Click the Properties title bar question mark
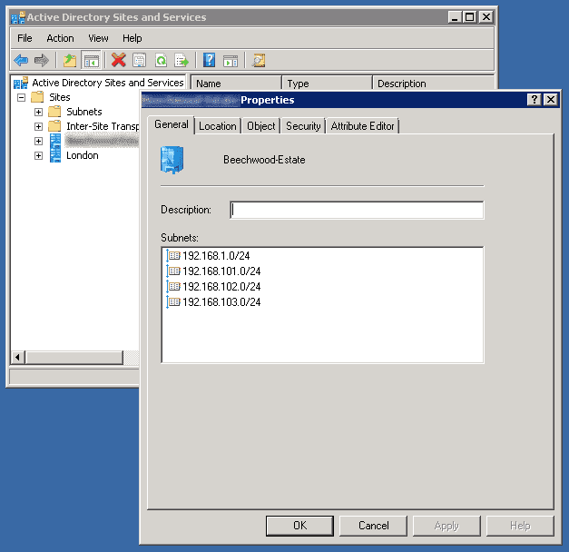569x552 pixels. [535, 100]
